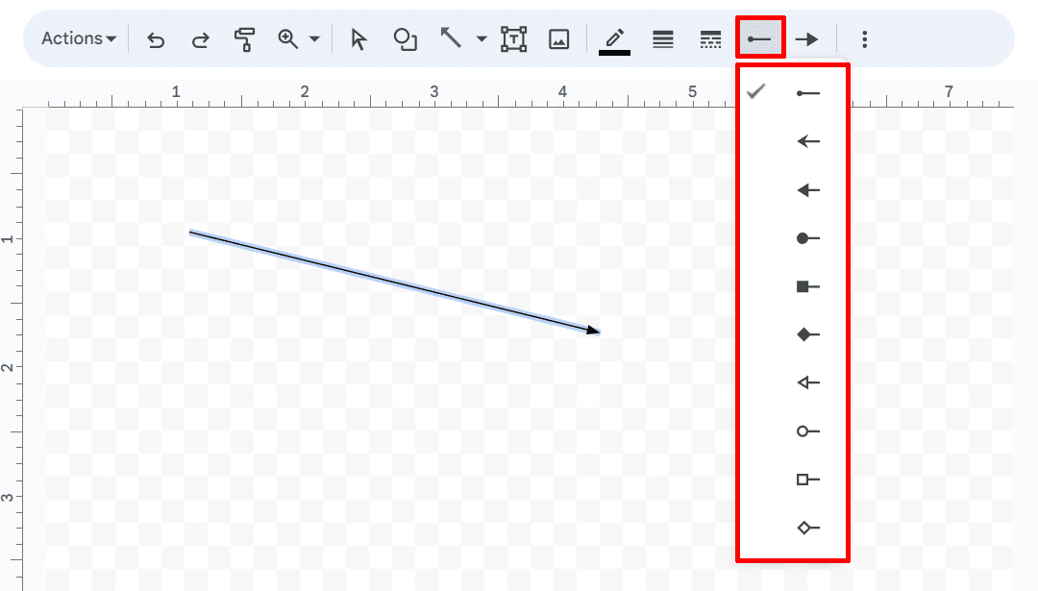1038x591 pixels.
Task: Select the arrow Select tool
Action: click(357, 38)
